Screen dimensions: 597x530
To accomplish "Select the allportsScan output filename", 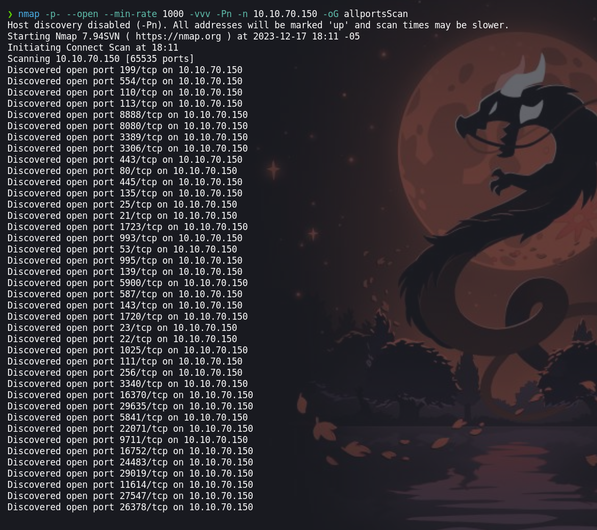I will coord(376,14).
